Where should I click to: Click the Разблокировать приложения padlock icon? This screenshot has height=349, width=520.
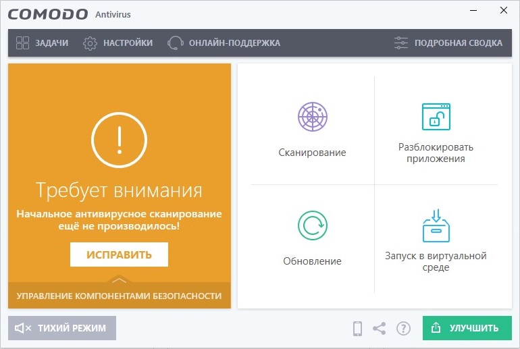point(436,117)
